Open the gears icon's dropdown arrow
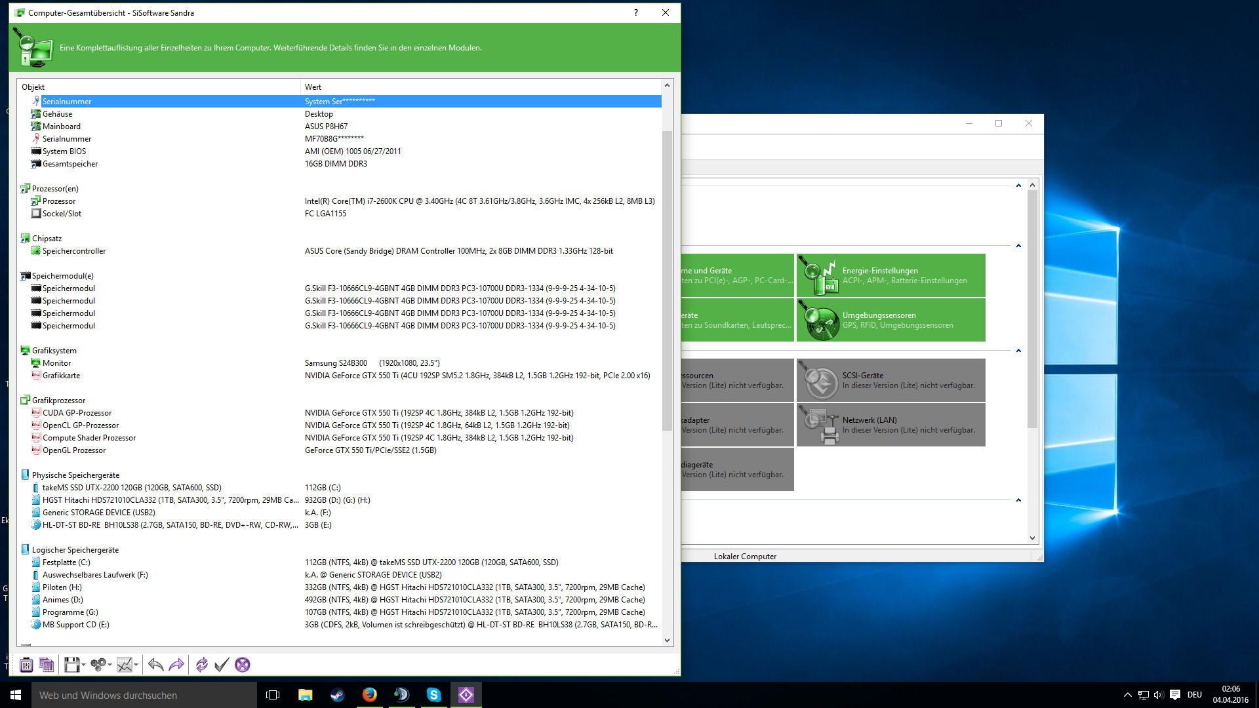The image size is (1259, 708). pyautogui.click(x=110, y=665)
